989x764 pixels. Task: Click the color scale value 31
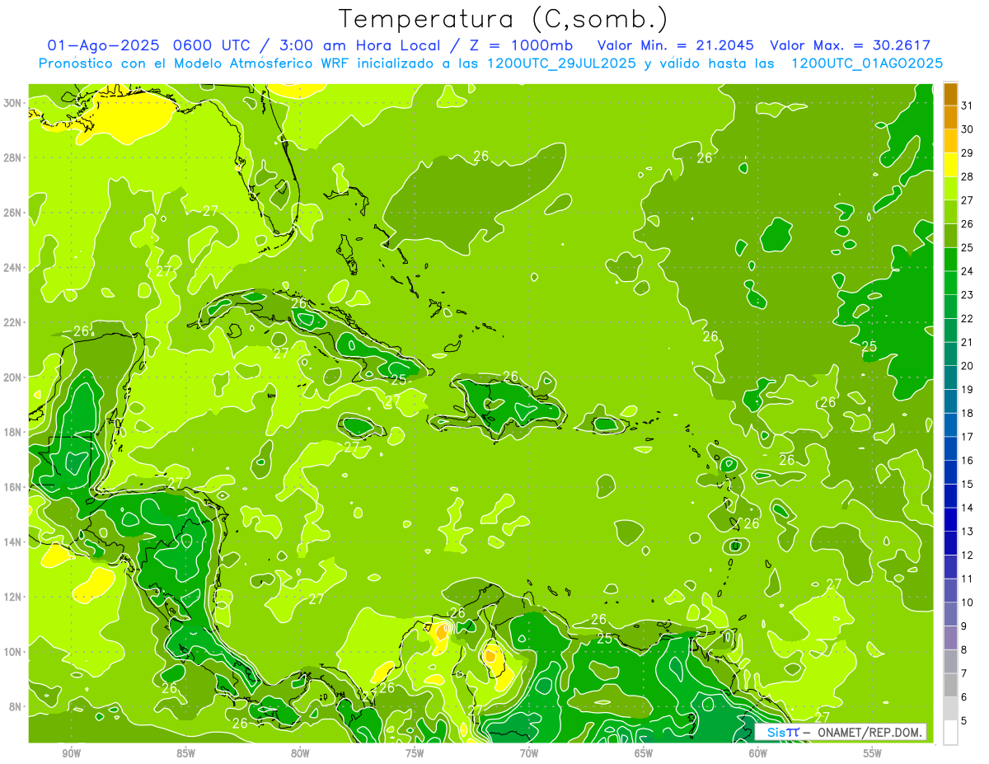[968, 105]
